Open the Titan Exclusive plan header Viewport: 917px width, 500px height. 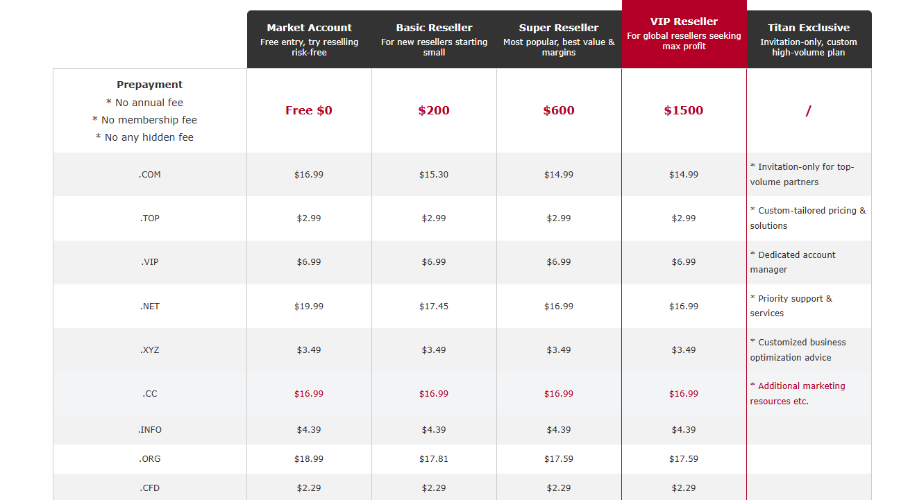tap(809, 38)
